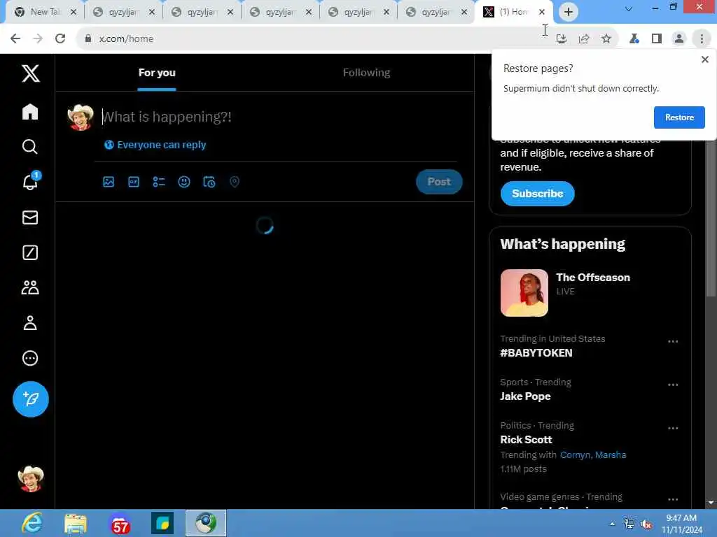
Task: Open Notifications bell with badge
Action: [30, 181]
